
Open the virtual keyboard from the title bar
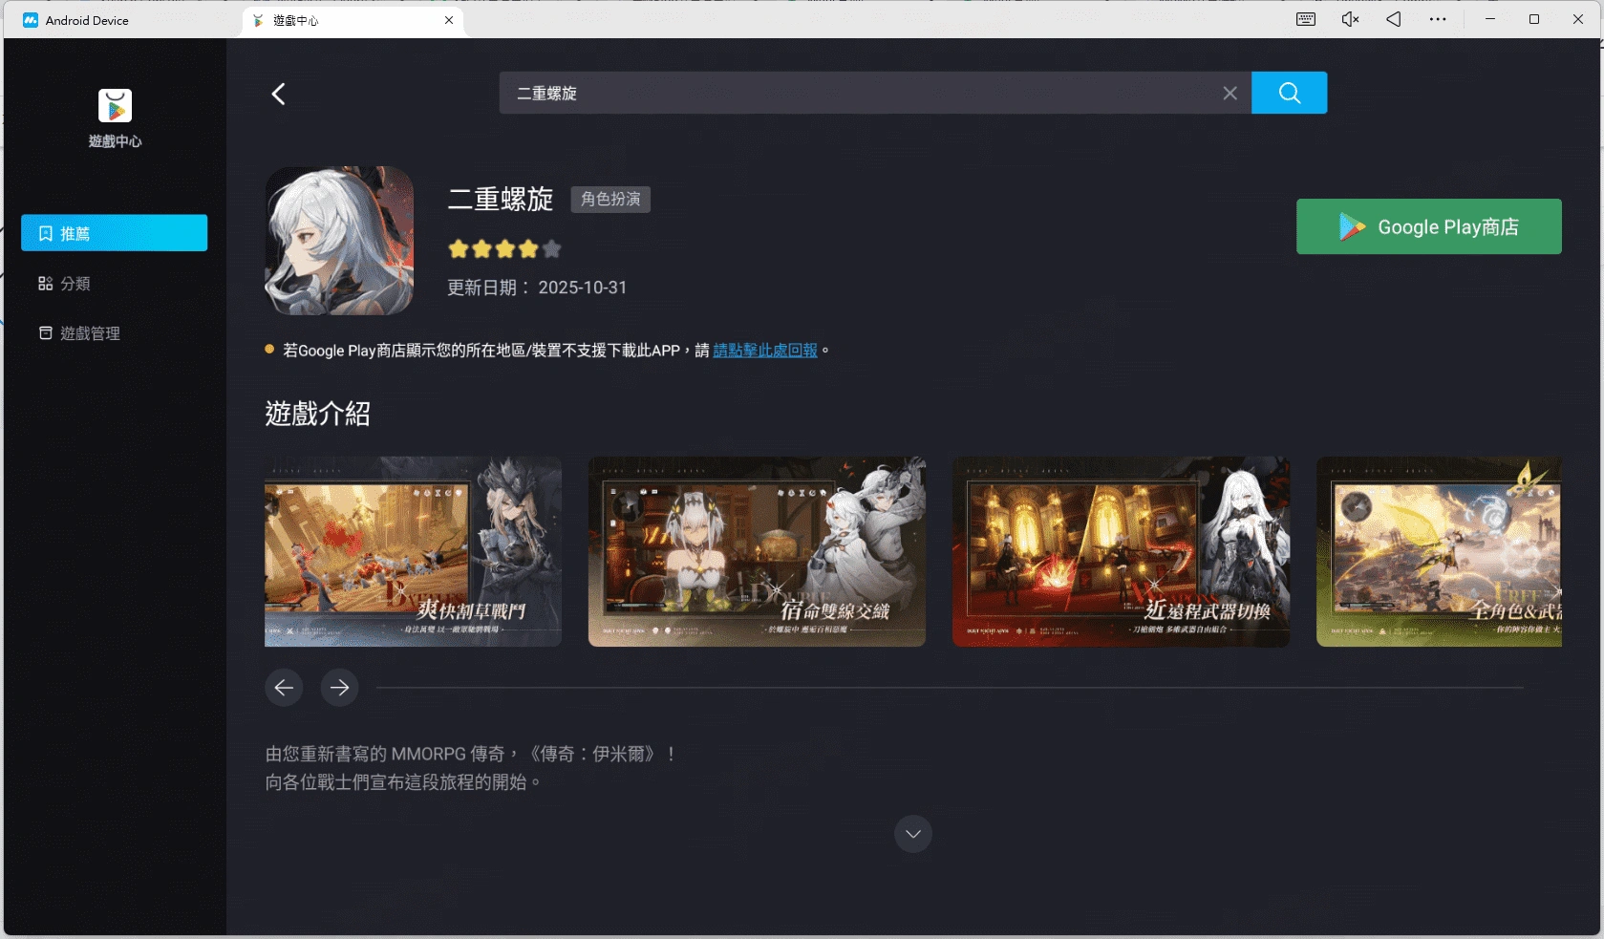(x=1305, y=18)
